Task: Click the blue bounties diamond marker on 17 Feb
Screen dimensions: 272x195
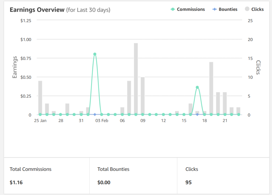Action: [197, 114]
